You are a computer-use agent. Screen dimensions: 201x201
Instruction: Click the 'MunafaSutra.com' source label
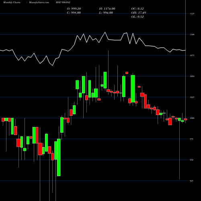pyautogui.click(x=39, y=2)
